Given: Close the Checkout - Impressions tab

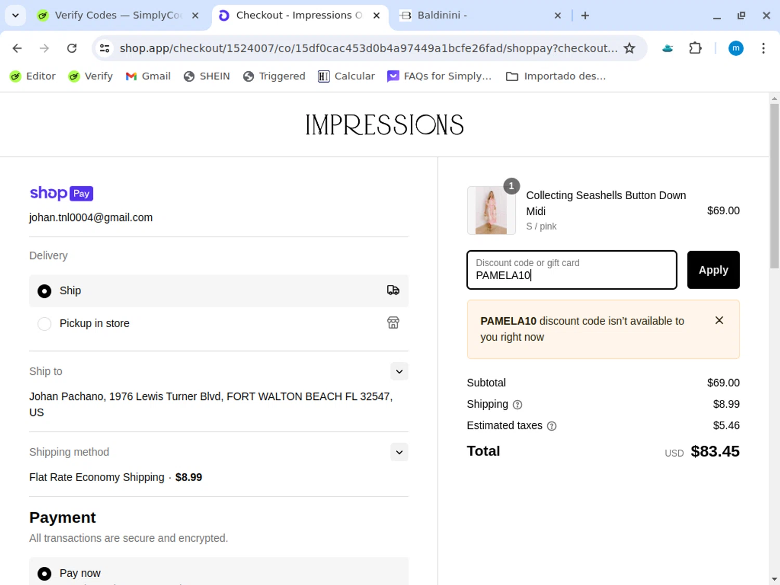Looking at the screenshot, I should [x=376, y=16].
